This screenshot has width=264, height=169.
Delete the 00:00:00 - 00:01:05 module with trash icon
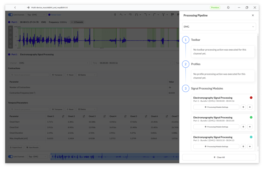[x=243, y=127]
